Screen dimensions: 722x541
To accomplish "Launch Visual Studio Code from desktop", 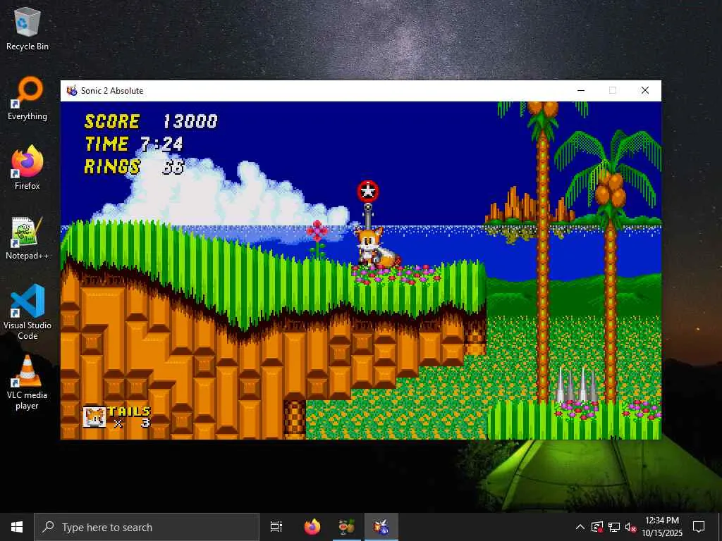I will (x=27, y=312).
